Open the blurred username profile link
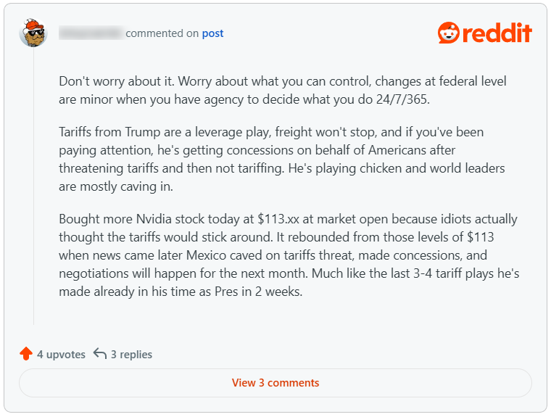Screen dimensions: 551x417 coord(91,33)
